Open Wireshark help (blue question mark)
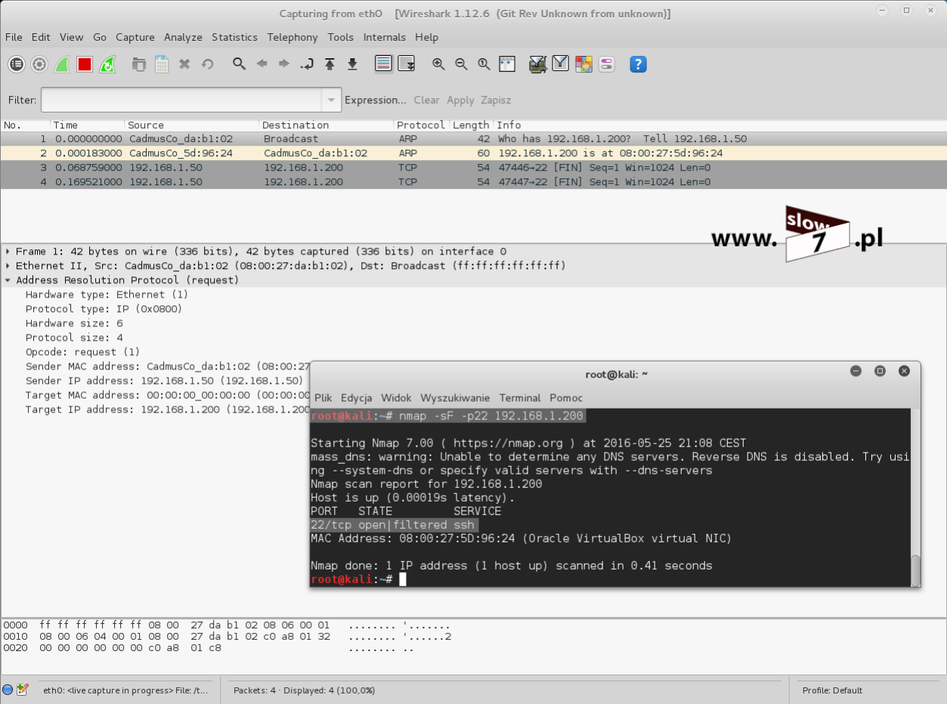 [638, 64]
